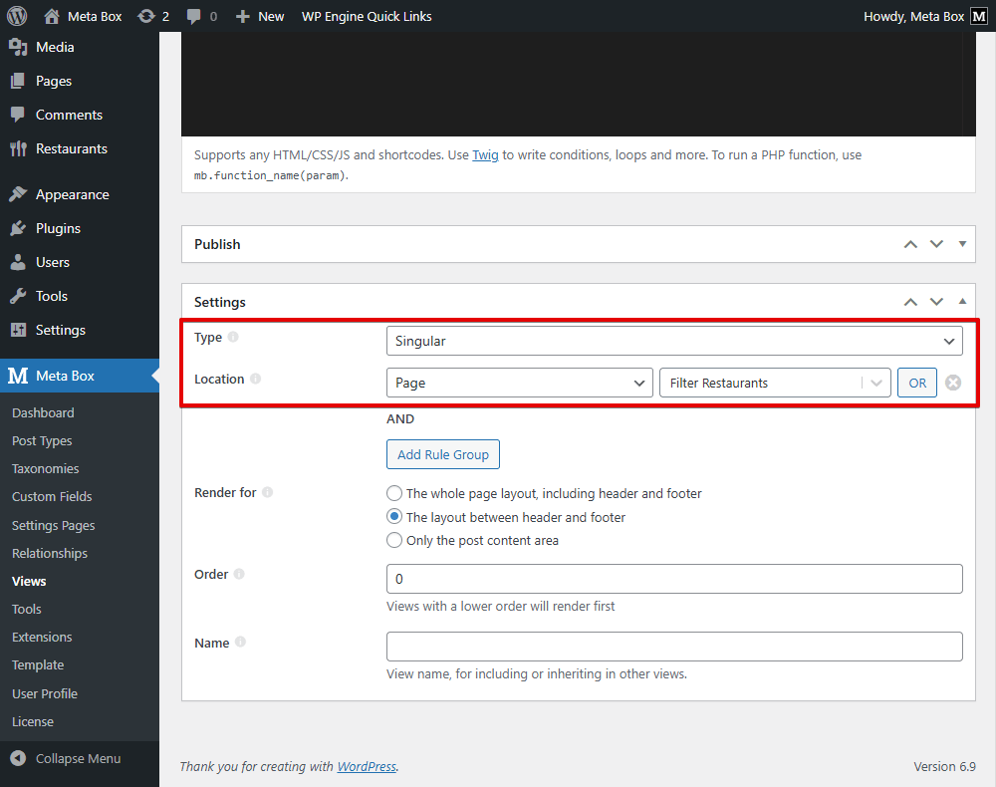Follow the Twig documentation link
Viewport: 996px width, 787px height.
coord(485,155)
